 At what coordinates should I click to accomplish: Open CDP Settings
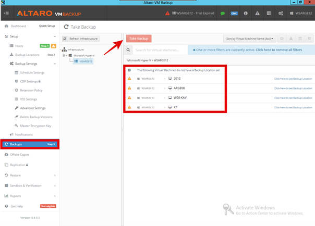[28, 81]
